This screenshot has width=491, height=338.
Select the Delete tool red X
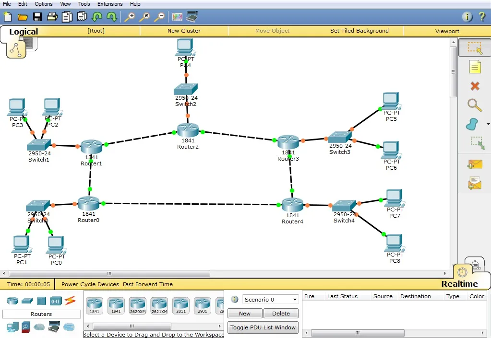[475, 86]
